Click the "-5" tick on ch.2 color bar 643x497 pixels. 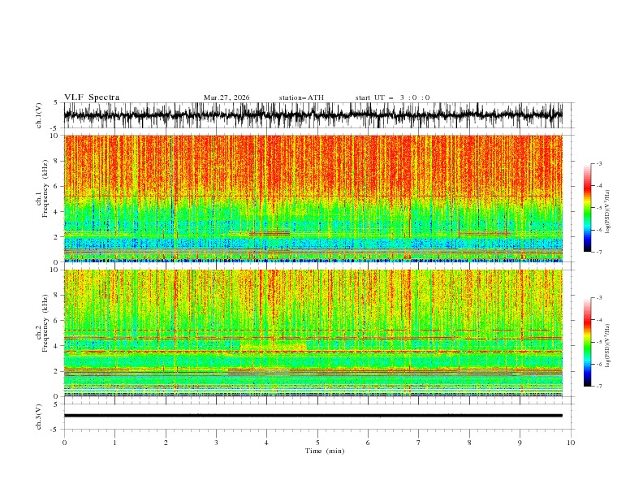598,342
